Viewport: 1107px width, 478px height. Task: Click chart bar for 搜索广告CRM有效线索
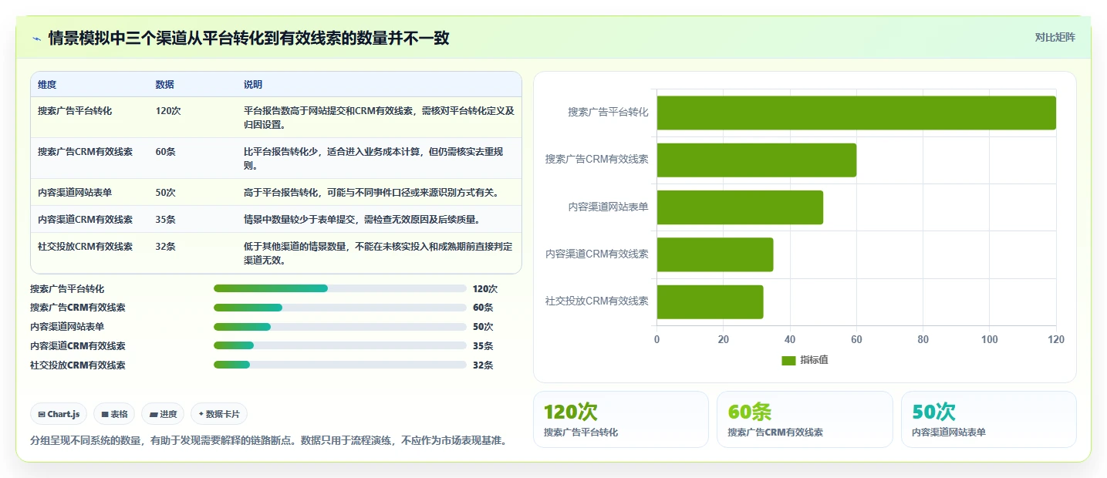[757, 160]
